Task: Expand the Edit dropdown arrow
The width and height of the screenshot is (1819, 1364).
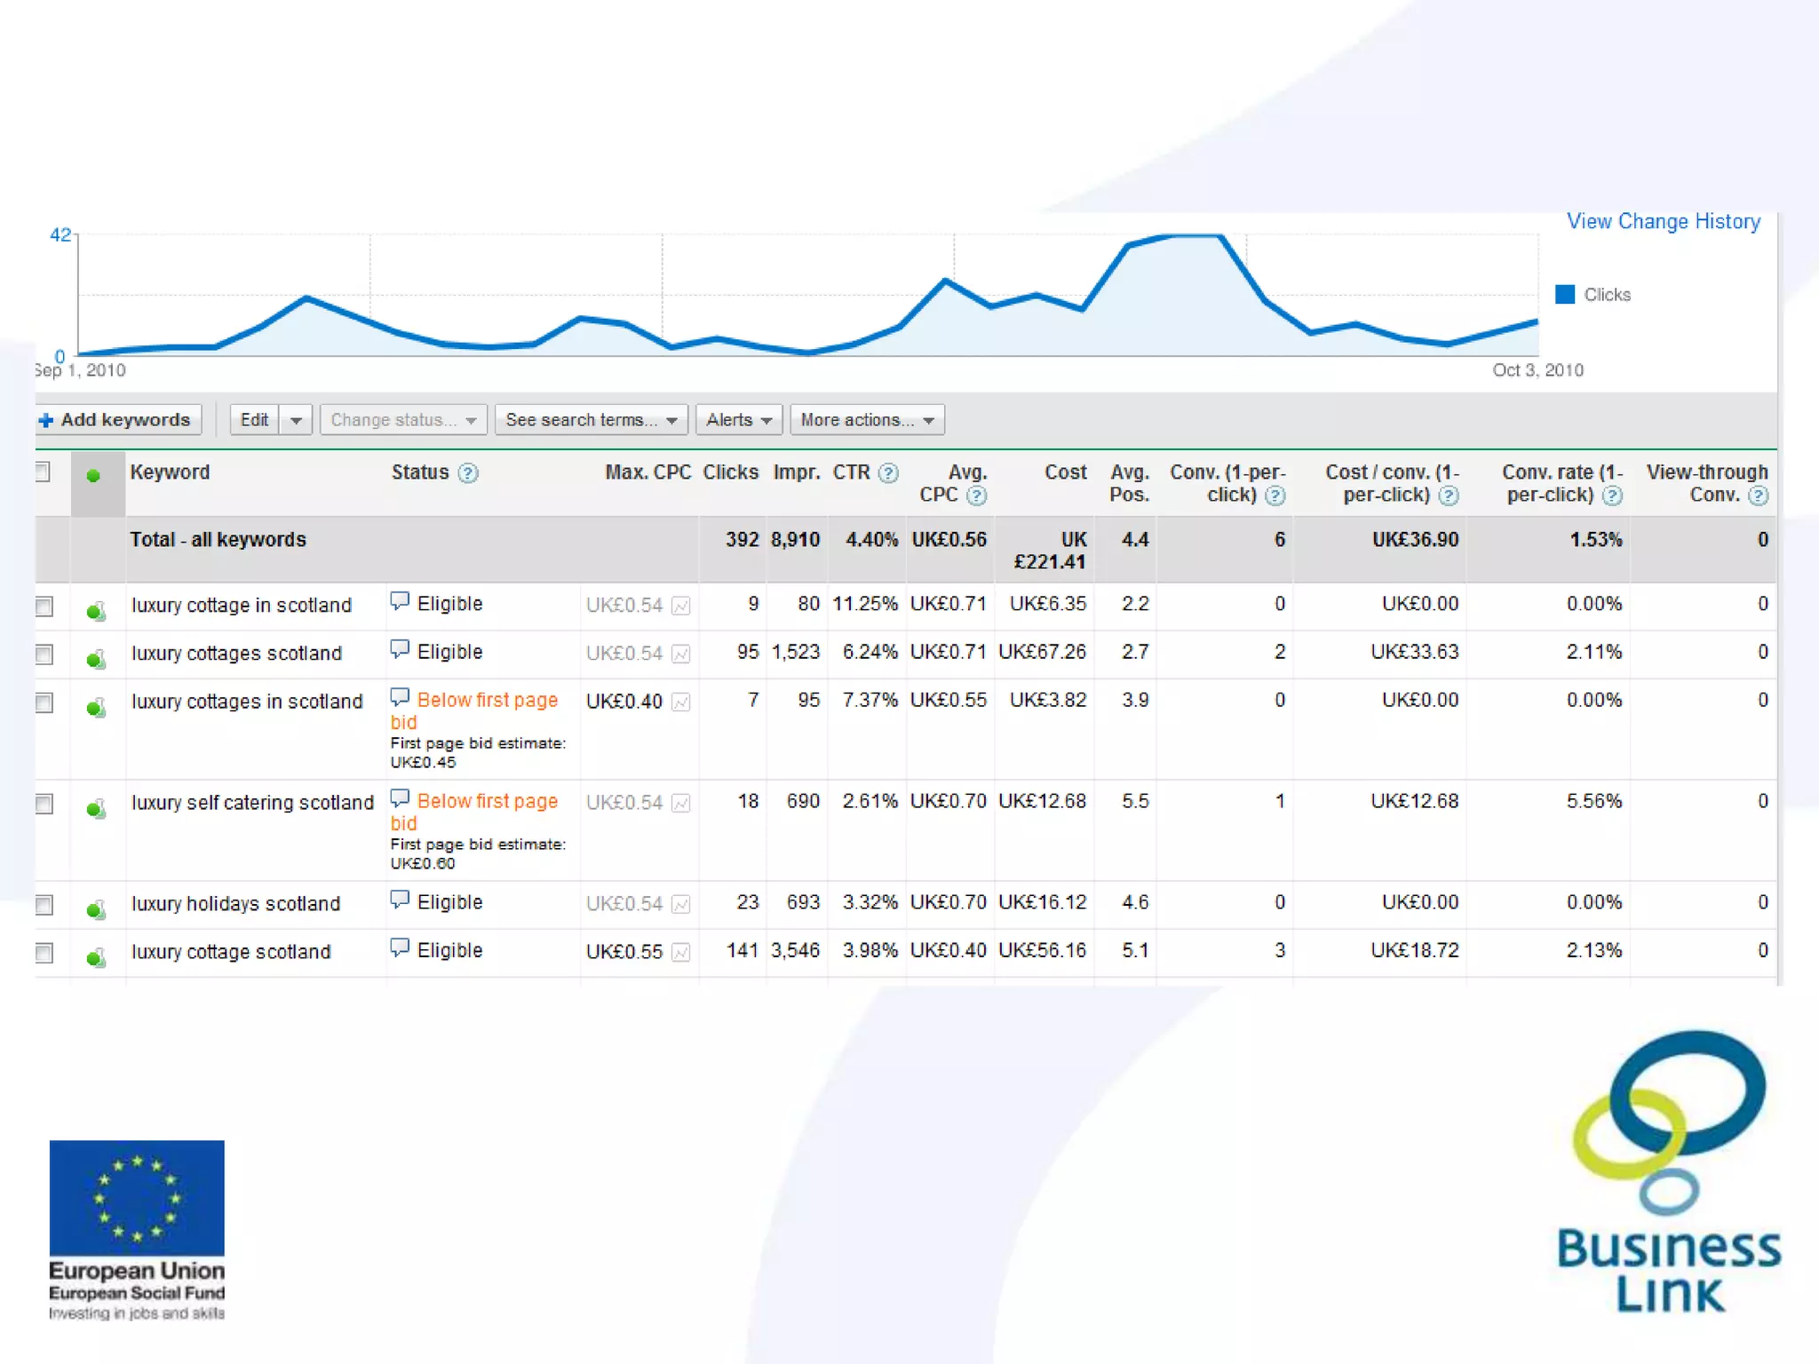Action: coord(296,420)
